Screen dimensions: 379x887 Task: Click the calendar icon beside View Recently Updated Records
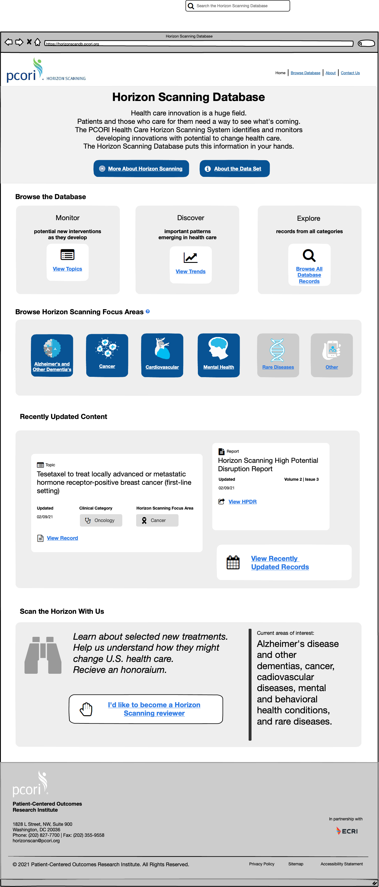pyautogui.click(x=233, y=562)
